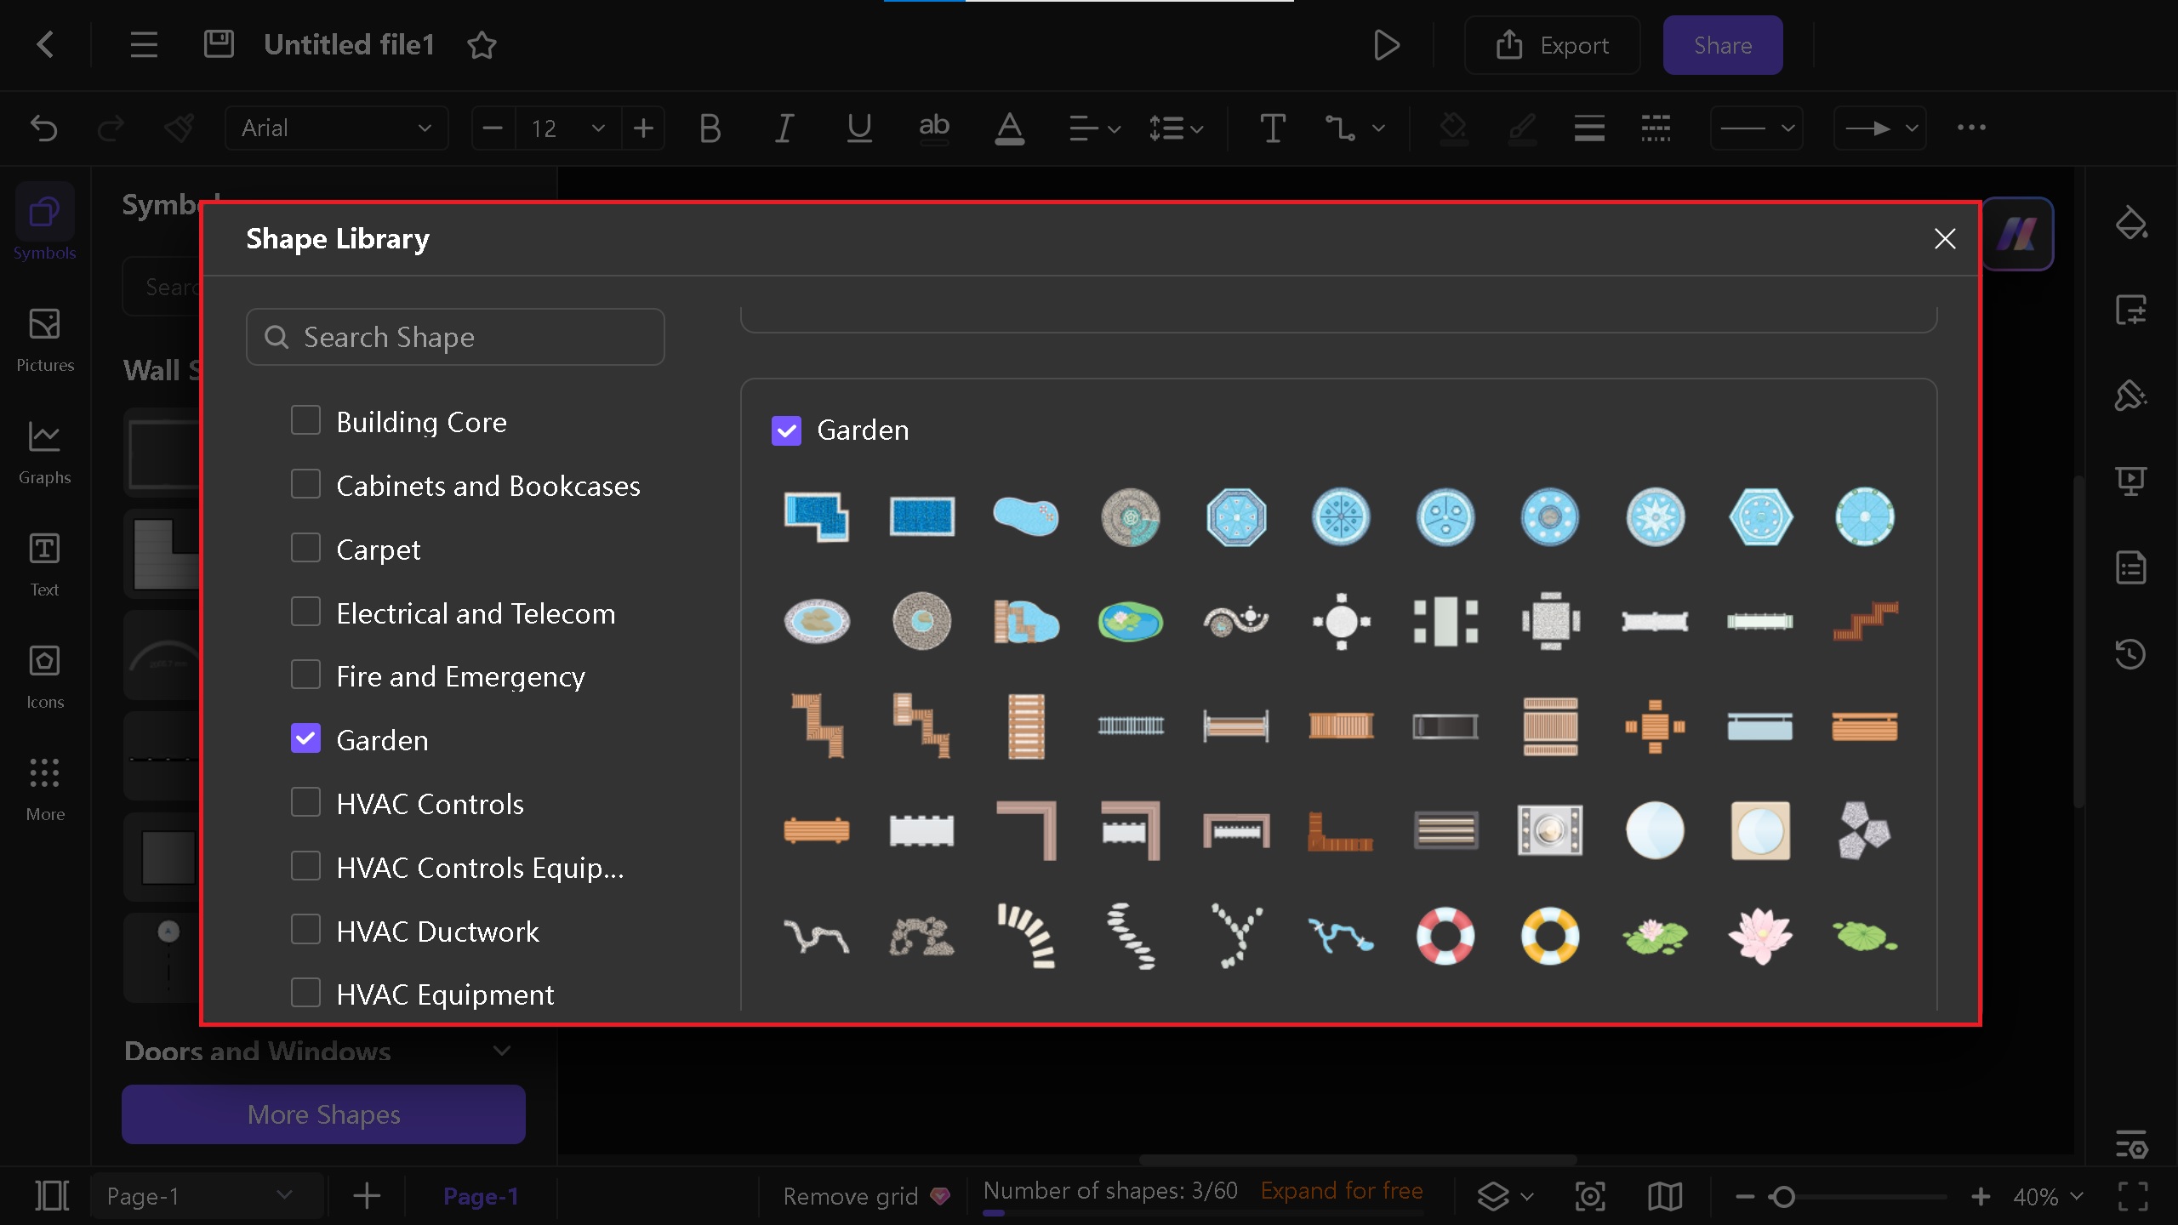The image size is (2178, 1225).
Task: Open the font size 12 dropdown
Action: point(568,128)
